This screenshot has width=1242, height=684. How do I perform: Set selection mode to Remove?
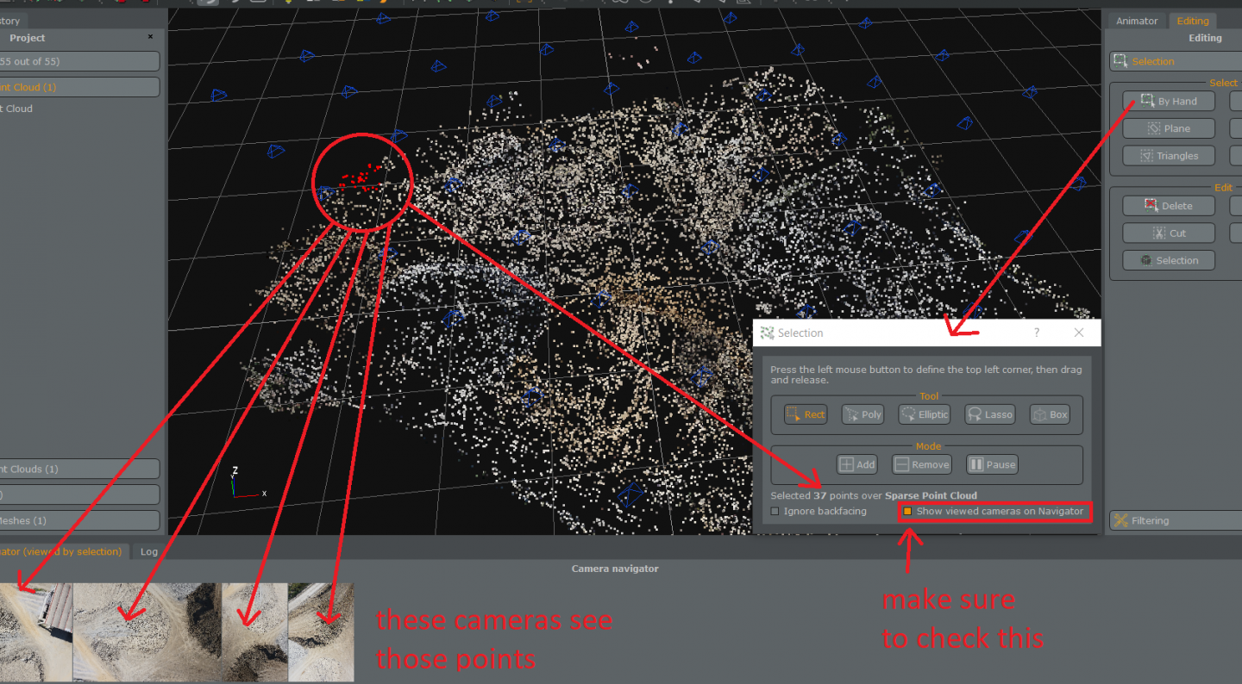[x=921, y=464]
